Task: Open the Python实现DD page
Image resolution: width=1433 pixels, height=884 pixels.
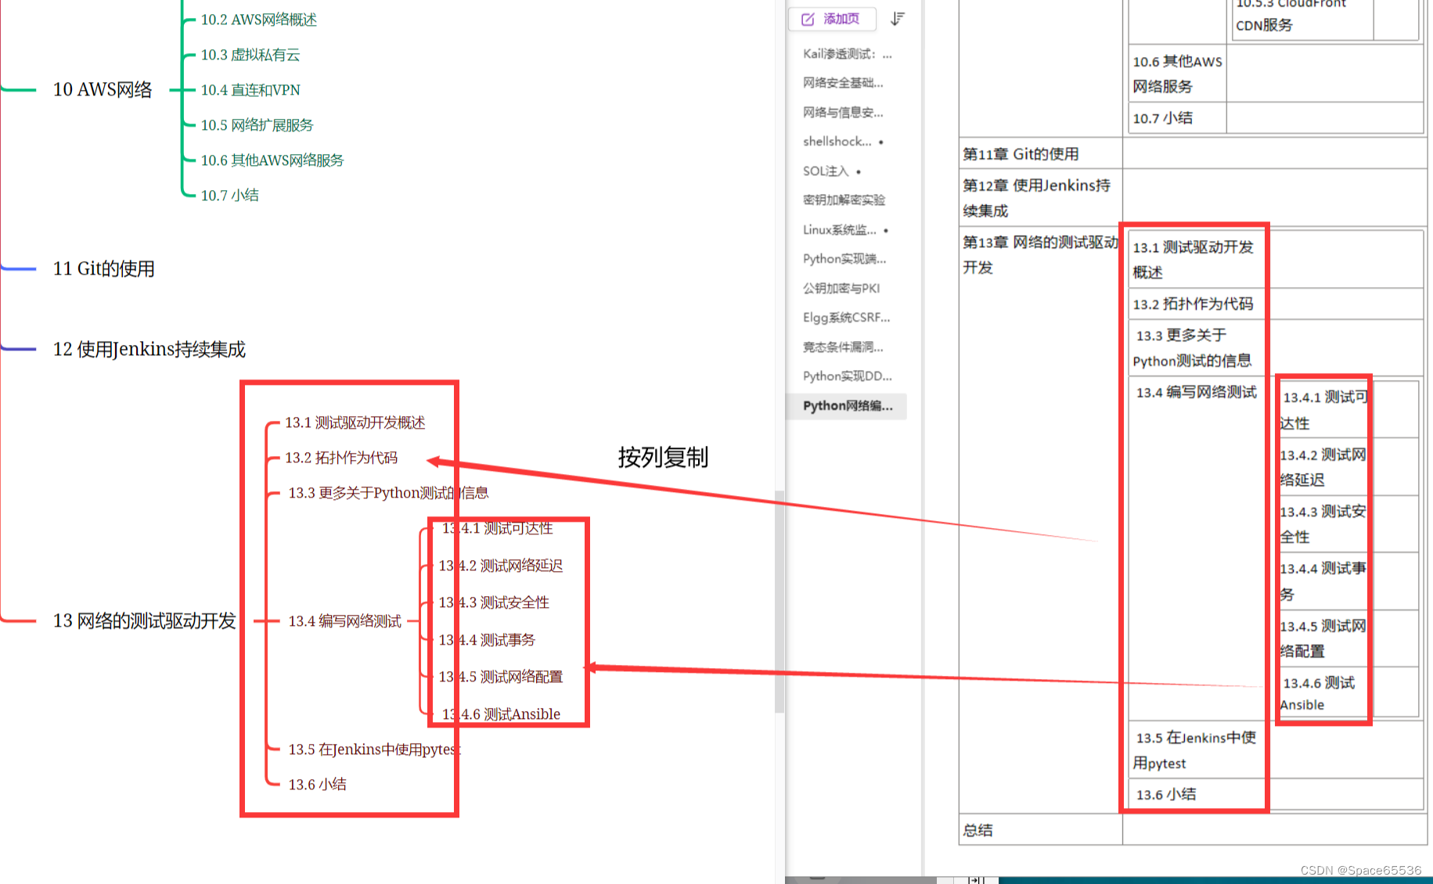Action: (x=847, y=376)
